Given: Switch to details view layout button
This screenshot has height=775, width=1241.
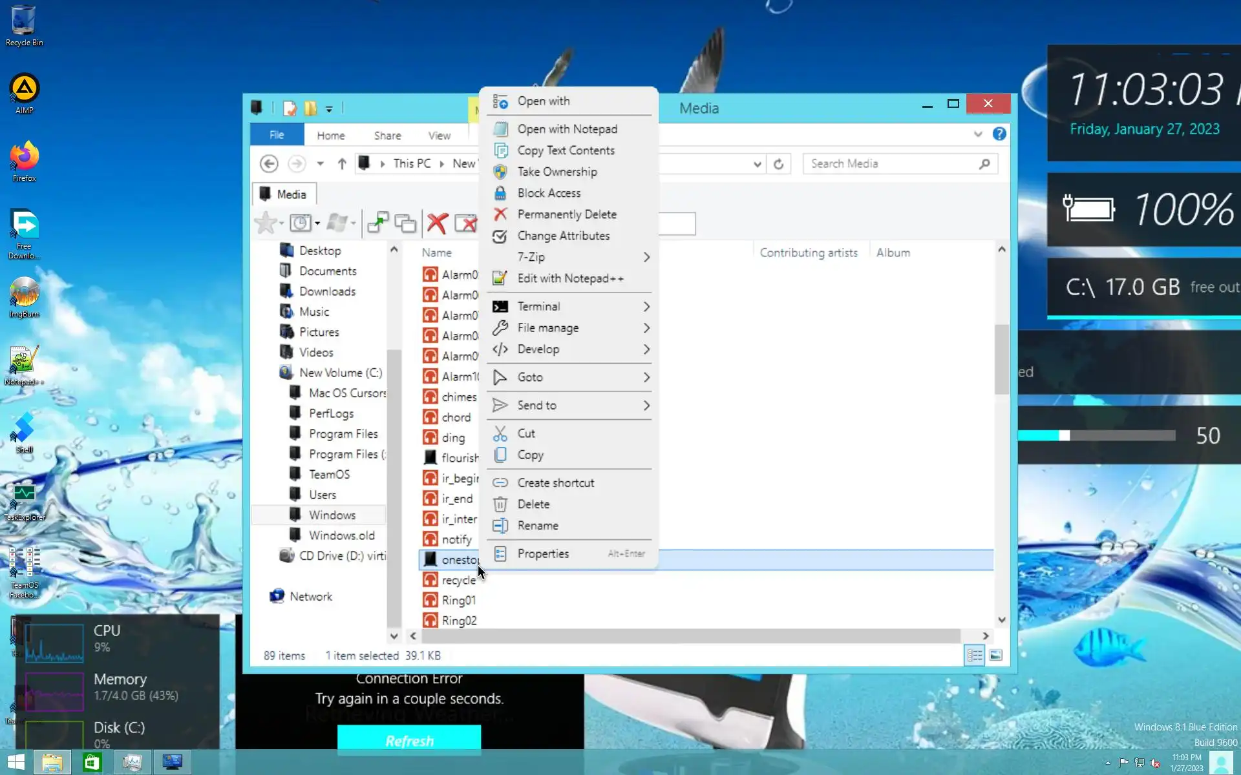Looking at the screenshot, I should [x=974, y=656].
